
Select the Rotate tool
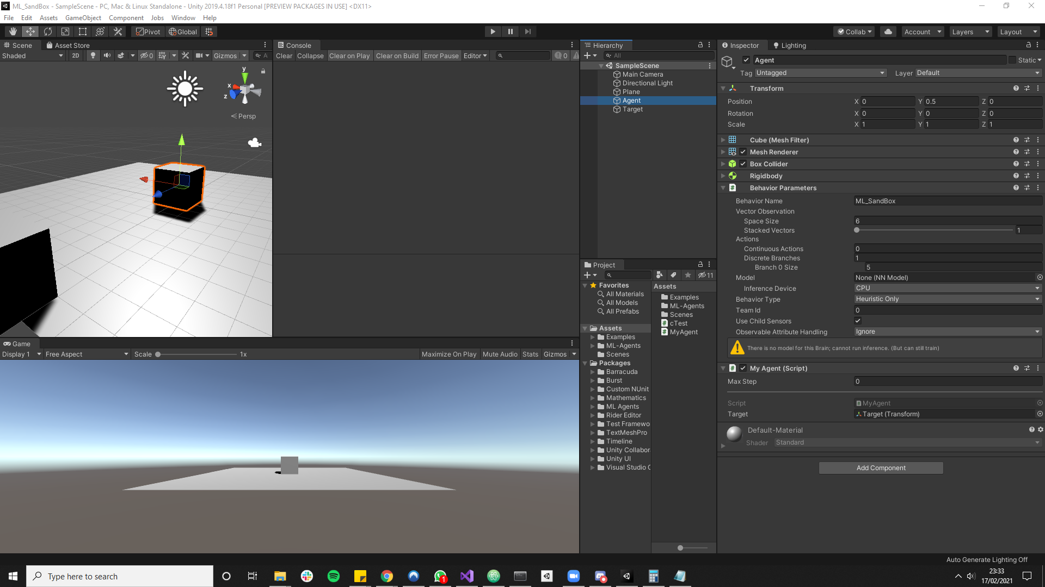[x=48, y=32]
